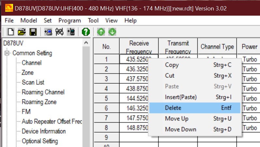The width and height of the screenshot is (260, 147).
Task: Click the Receive Frequency column header
Action: tap(139, 47)
